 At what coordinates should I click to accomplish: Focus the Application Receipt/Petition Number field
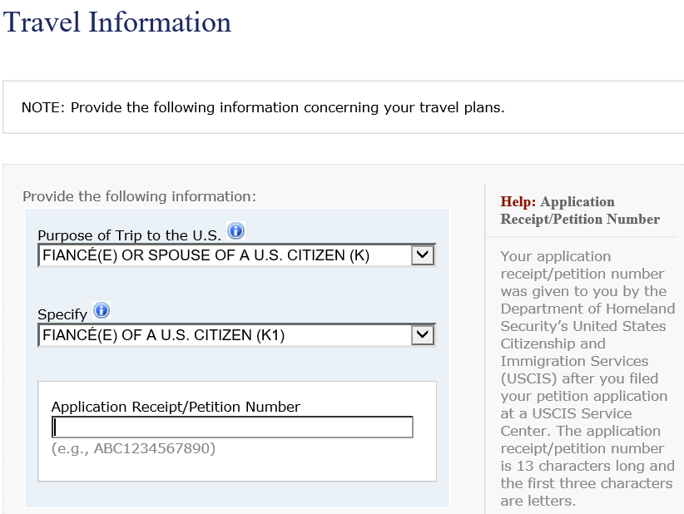click(x=232, y=427)
